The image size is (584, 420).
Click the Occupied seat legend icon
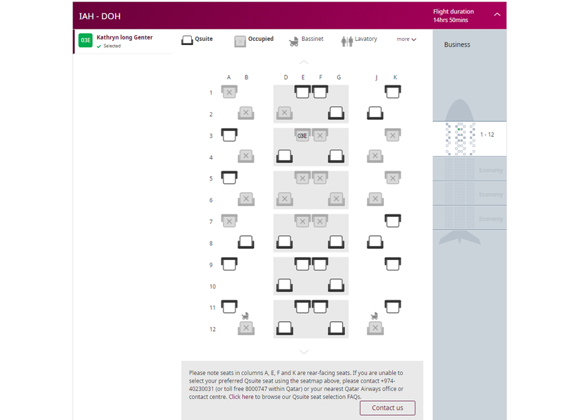point(240,41)
